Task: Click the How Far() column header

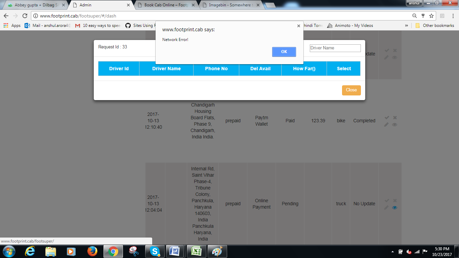Action: (304, 69)
